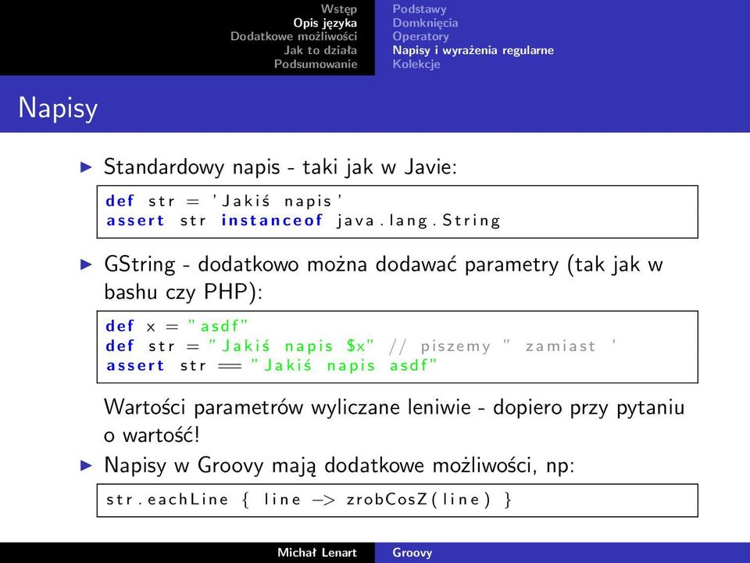Click bullet arrow before GString
The width and height of the screenshot is (750, 563).
point(86,264)
